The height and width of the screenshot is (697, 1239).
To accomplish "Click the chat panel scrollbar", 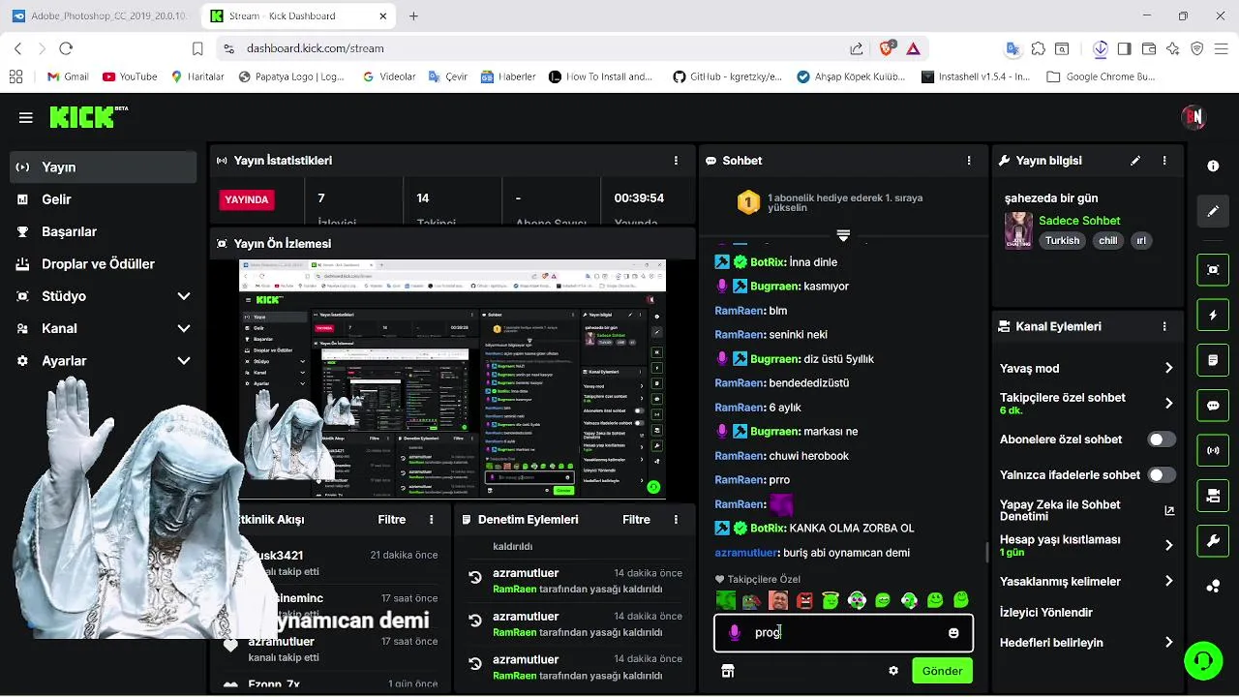I will click(986, 552).
